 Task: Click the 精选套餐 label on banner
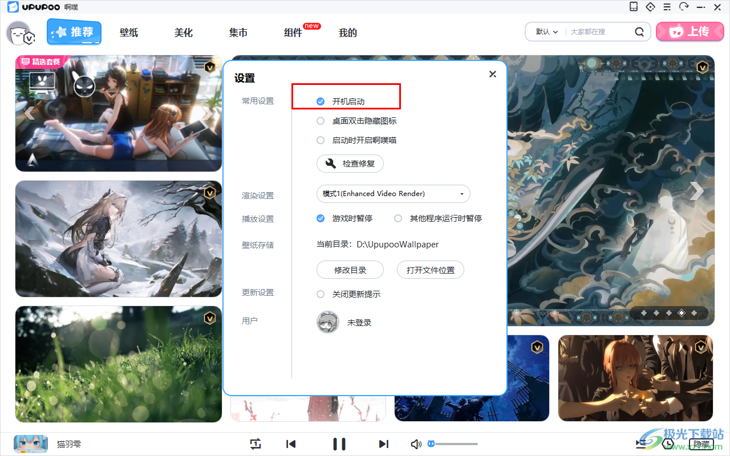[x=46, y=62]
